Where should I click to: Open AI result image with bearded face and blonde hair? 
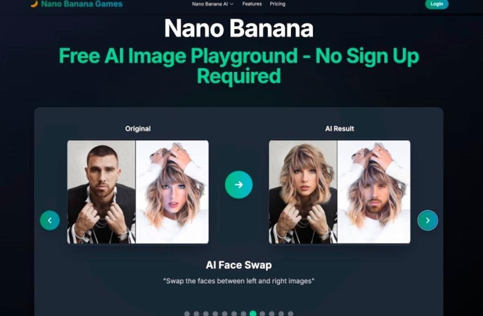pos(374,192)
